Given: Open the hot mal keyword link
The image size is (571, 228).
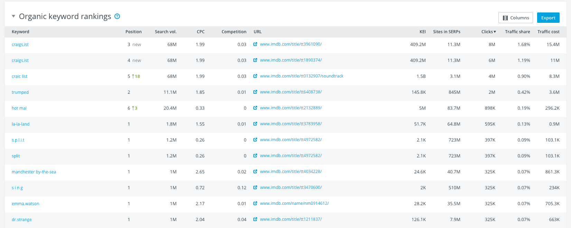Looking at the screenshot, I should pos(19,108).
